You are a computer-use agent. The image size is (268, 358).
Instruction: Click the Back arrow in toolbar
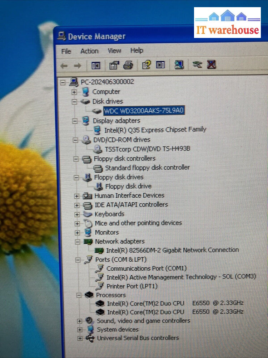tap(64, 66)
